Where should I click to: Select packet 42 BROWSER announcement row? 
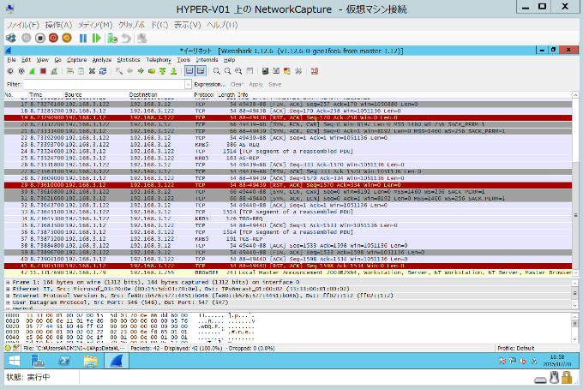coord(288,272)
